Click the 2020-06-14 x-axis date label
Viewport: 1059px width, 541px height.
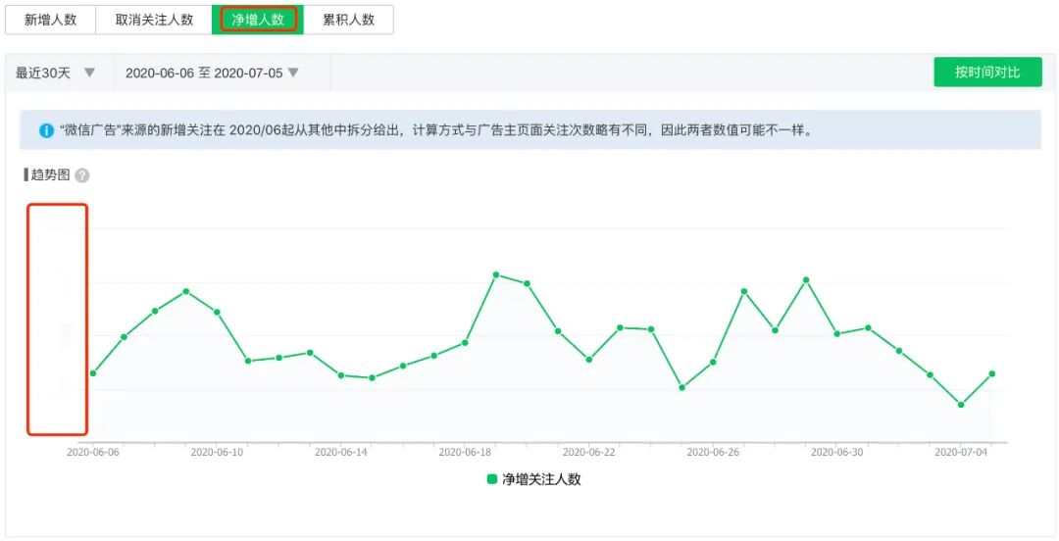(x=340, y=453)
